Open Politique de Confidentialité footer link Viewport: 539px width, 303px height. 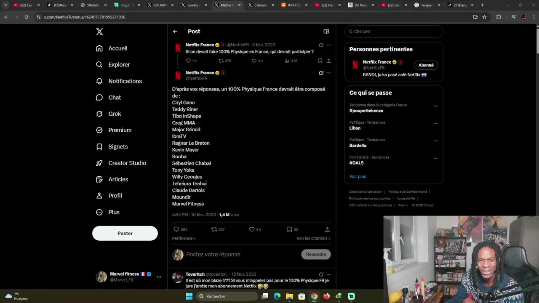tap(408, 192)
